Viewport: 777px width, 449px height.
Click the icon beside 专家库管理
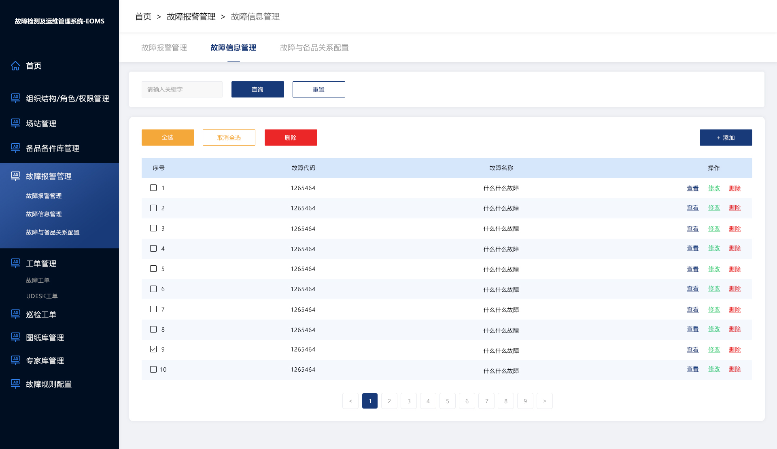pyautogui.click(x=15, y=360)
